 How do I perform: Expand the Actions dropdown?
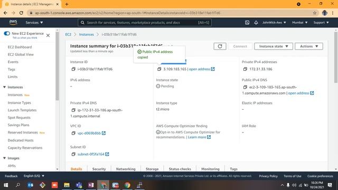[x=308, y=46]
